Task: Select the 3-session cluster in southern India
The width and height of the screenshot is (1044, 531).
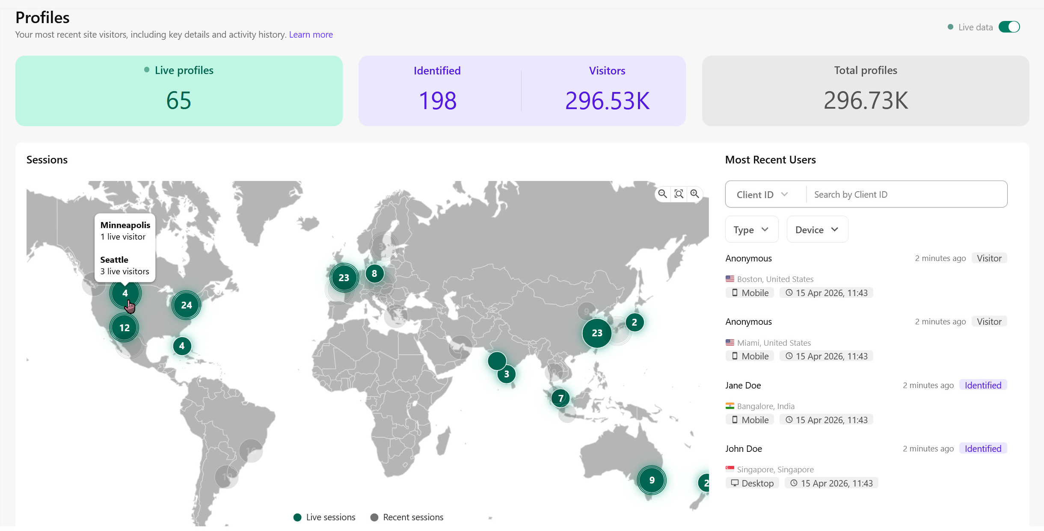Action: 506,374
